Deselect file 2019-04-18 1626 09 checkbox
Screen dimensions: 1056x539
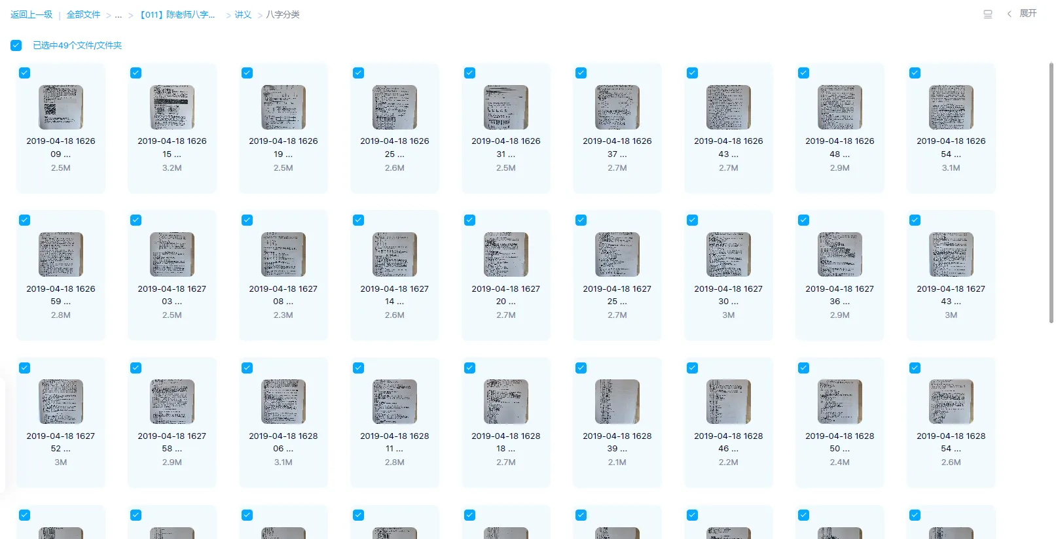tap(25, 73)
